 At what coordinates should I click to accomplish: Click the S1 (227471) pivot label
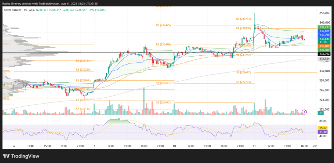(163, 83)
